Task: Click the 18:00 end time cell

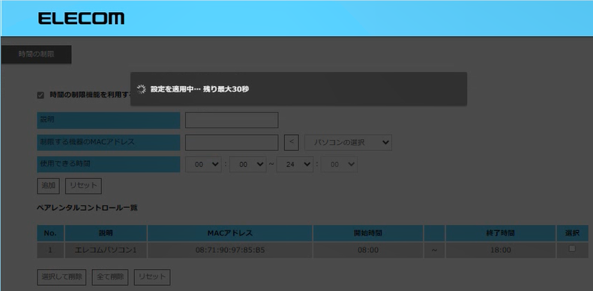Action: pyautogui.click(x=501, y=250)
